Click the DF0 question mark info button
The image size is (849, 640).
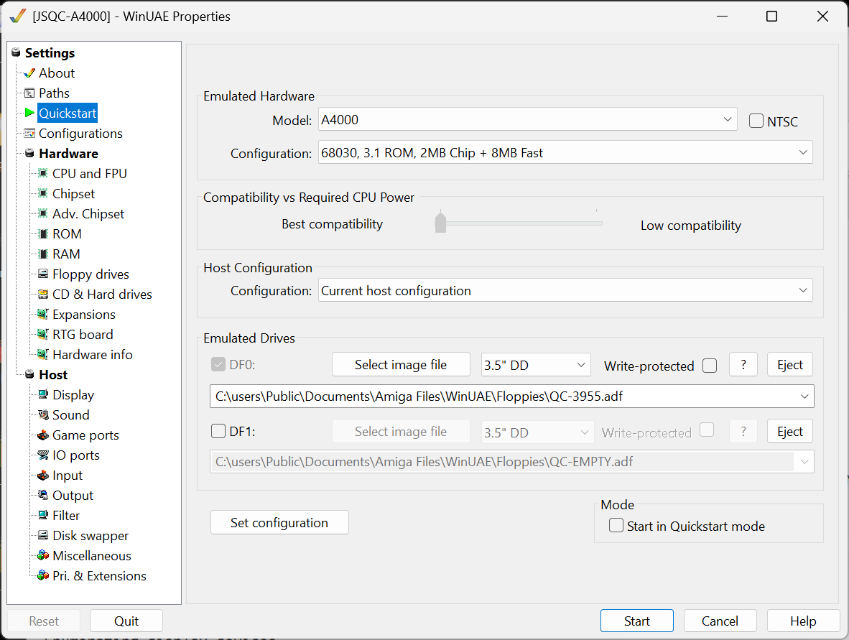743,365
